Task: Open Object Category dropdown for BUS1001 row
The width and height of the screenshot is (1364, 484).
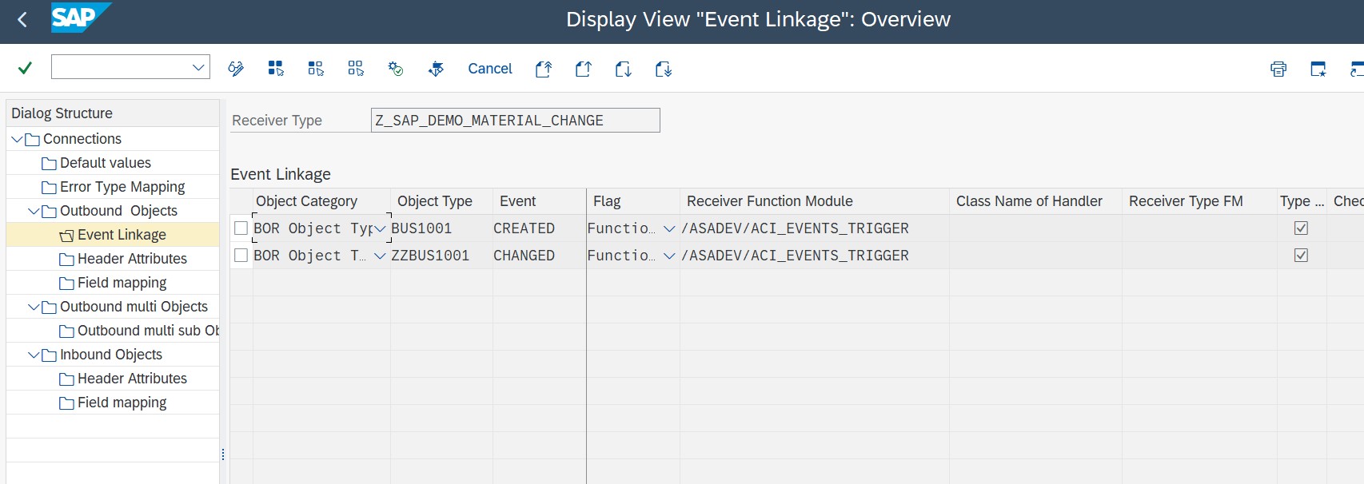Action: pos(381,229)
